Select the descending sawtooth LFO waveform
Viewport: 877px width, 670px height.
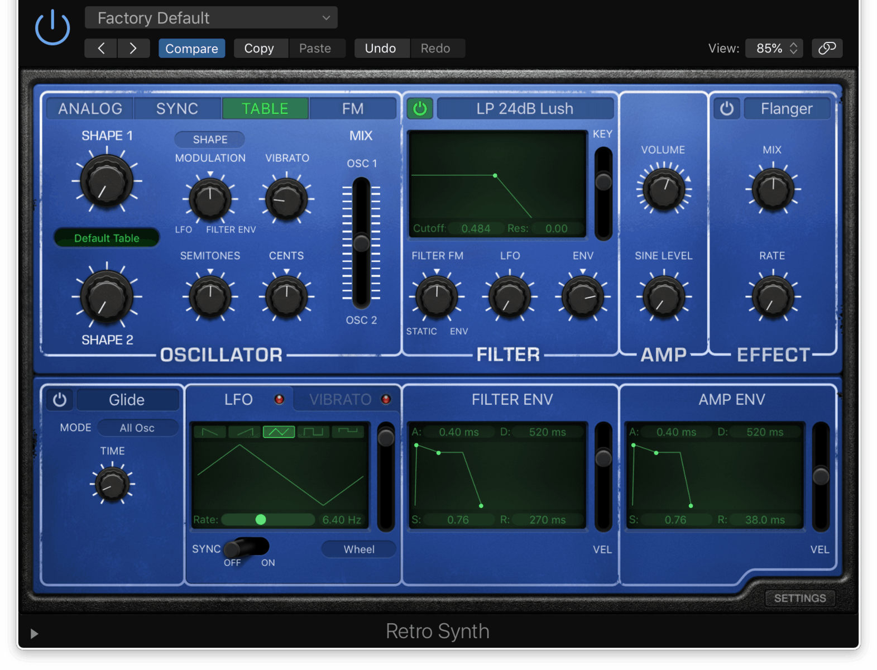tap(210, 432)
